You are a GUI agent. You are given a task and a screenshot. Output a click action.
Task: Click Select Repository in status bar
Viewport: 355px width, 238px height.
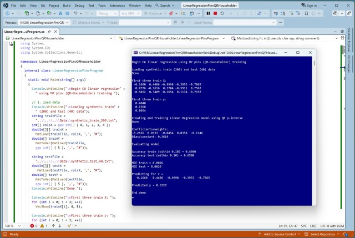[x=322, y=234]
